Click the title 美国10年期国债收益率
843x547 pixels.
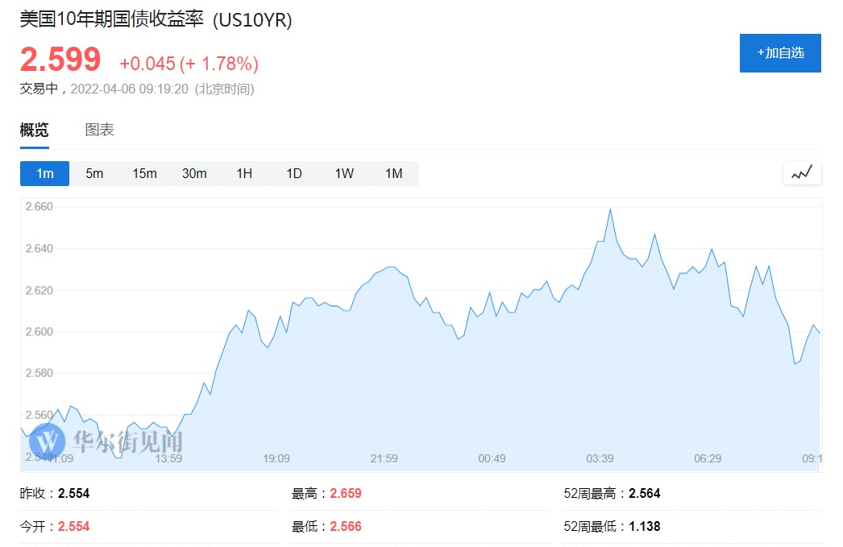click(x=113, y=20)
